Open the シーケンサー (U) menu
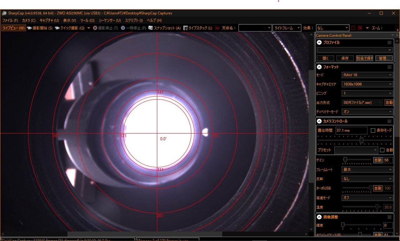Screen dimensions: 400x241 pyautogui.click(x=109, y=20)
